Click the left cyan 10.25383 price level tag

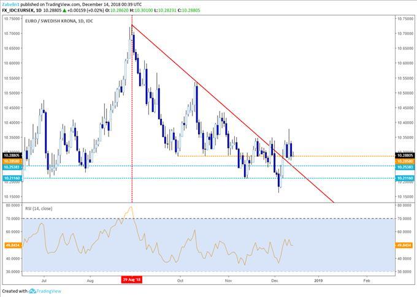coord(13,166)
